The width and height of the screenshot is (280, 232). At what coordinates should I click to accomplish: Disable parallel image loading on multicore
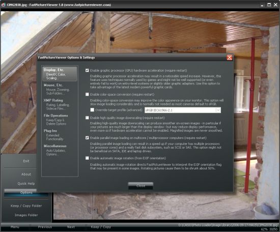87,138
